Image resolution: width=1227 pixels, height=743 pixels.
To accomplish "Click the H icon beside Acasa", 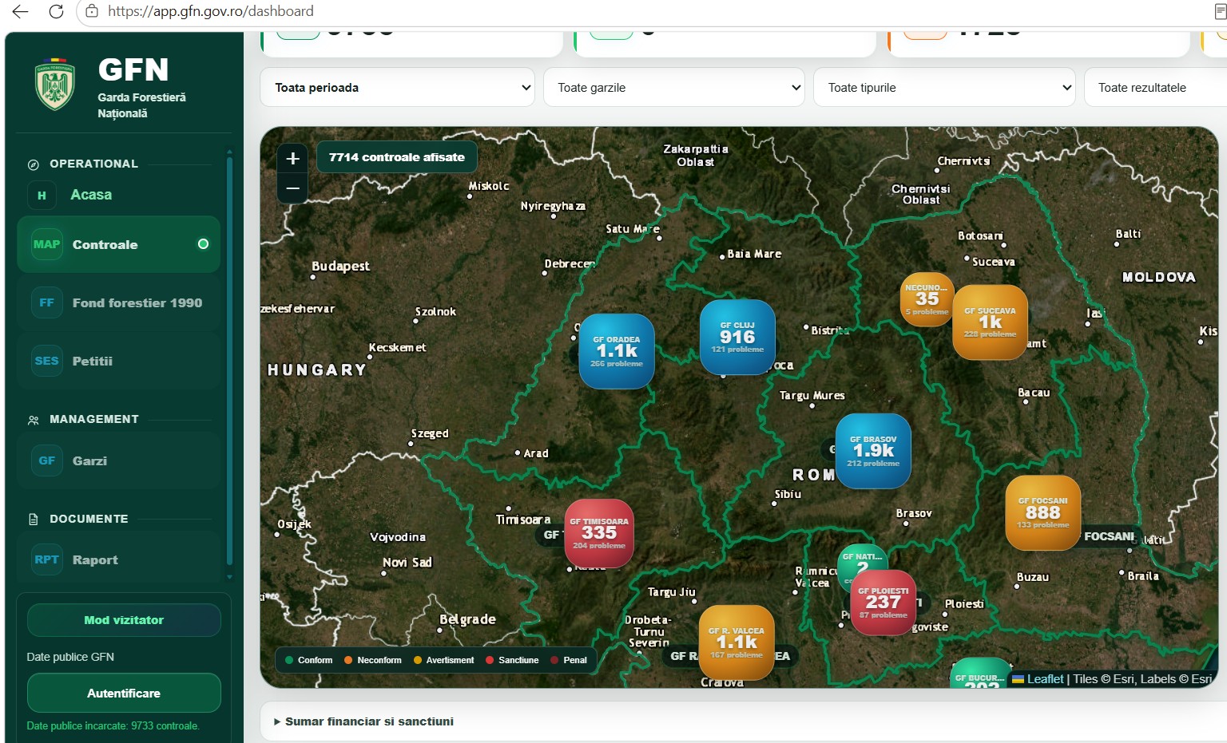I will pyautogui.click(x=42, y=196).
